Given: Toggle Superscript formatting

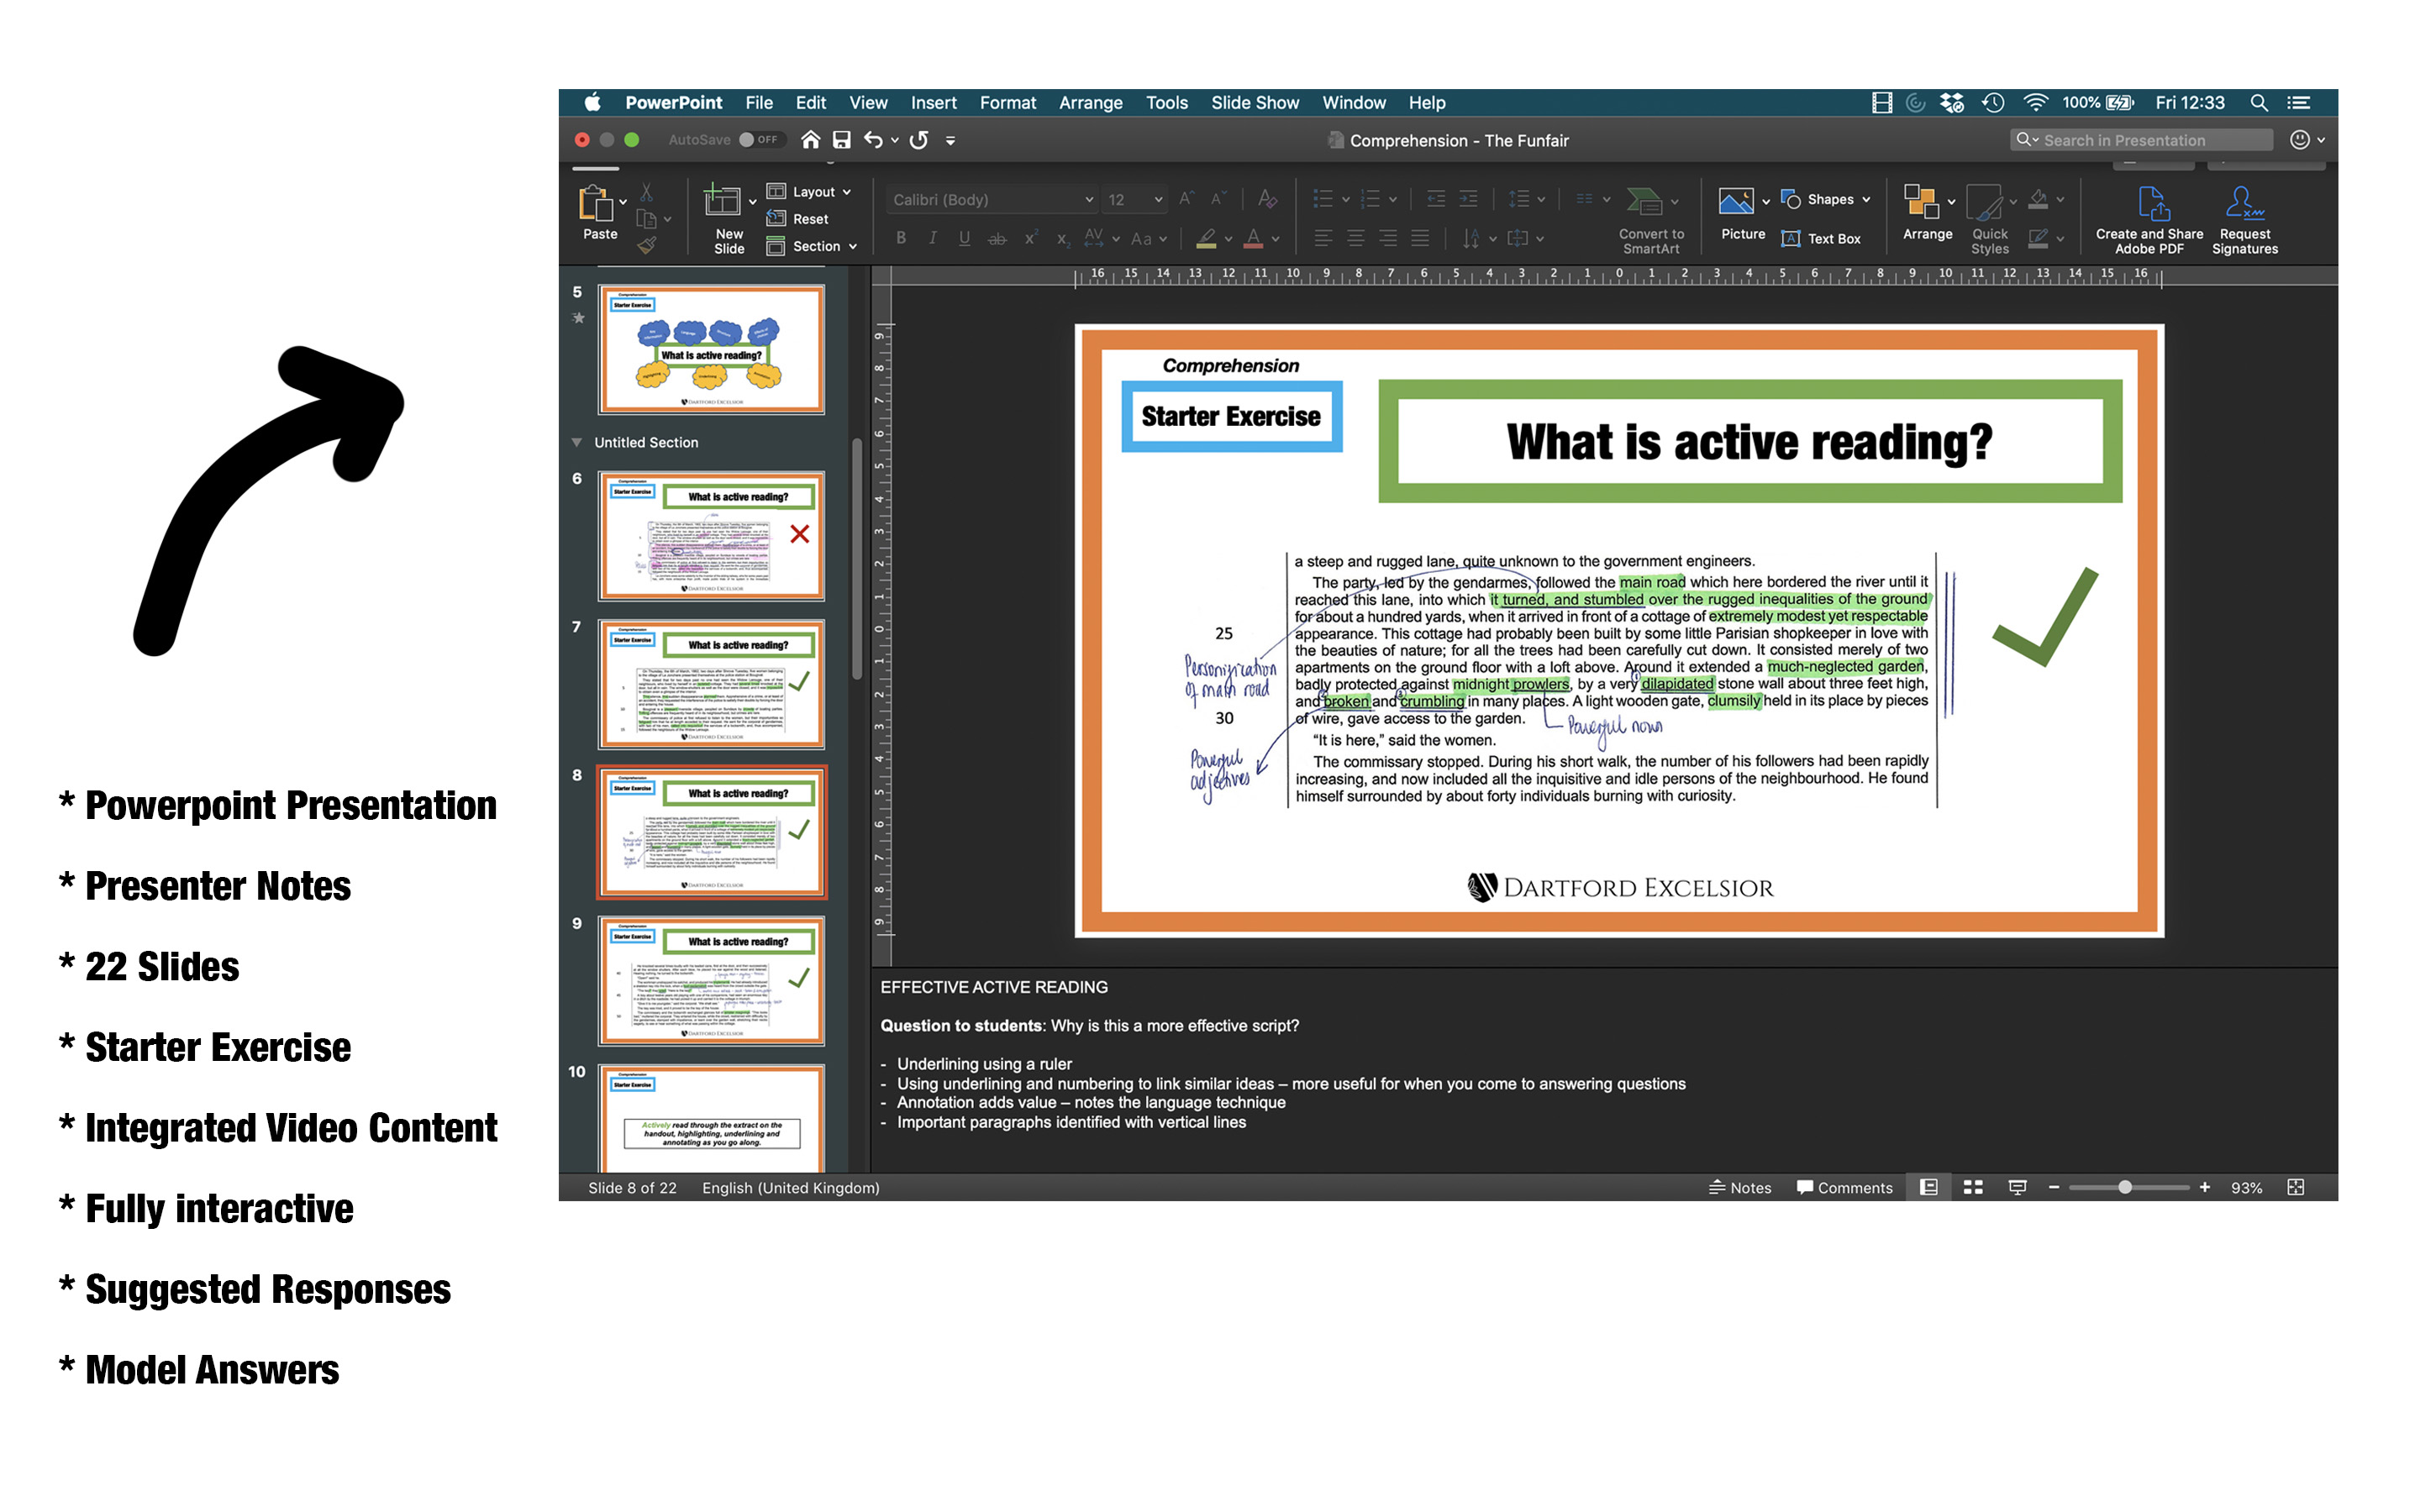Looking at the screenshot, I should click(x=1030, y=238).
